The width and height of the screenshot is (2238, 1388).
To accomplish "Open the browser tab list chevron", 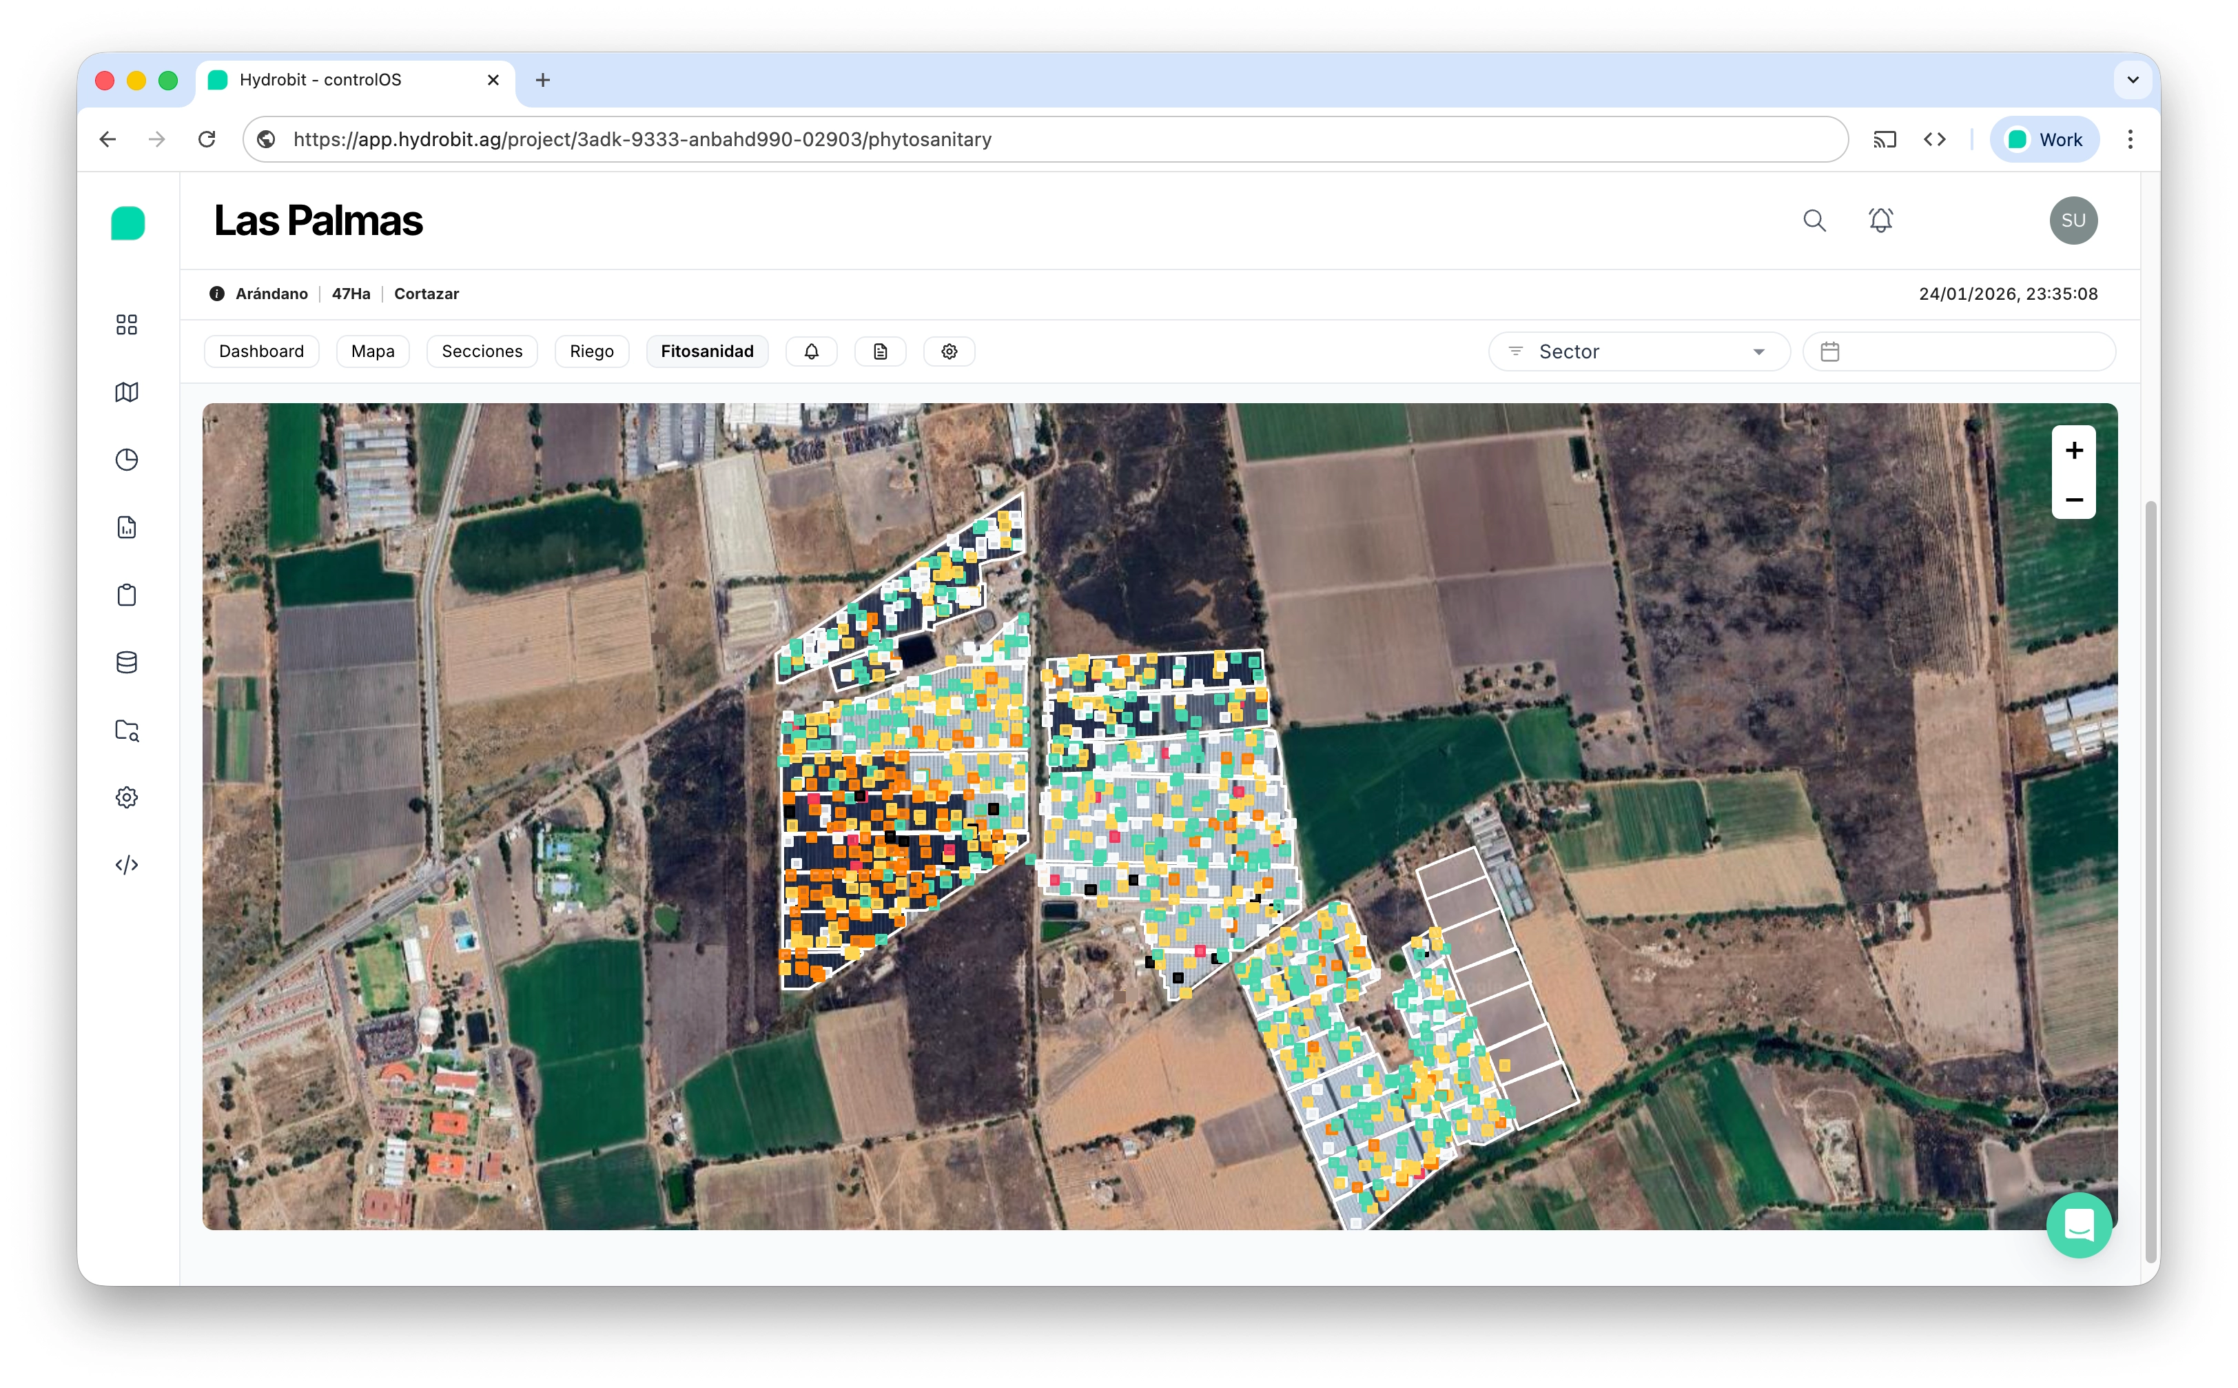I will 2133,80.
